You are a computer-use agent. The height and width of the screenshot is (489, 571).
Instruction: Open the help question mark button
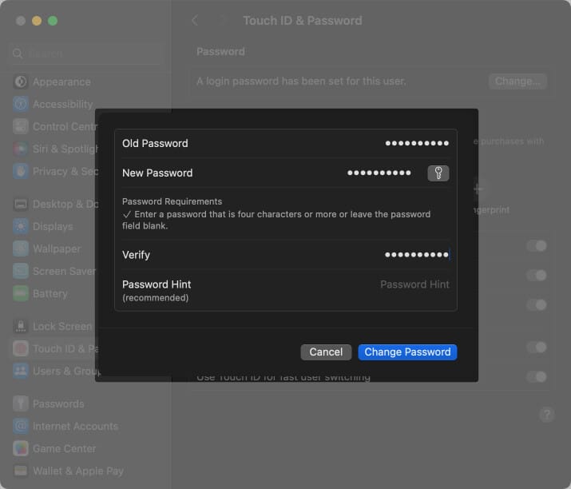point(546,415)
